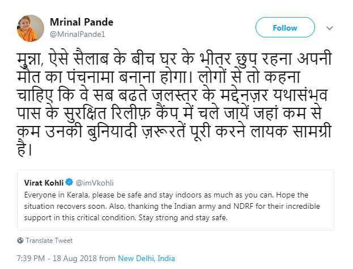Click the globe icon beside Translate Tweet
This screenshot has height=269, width=353.
[20, 241]
